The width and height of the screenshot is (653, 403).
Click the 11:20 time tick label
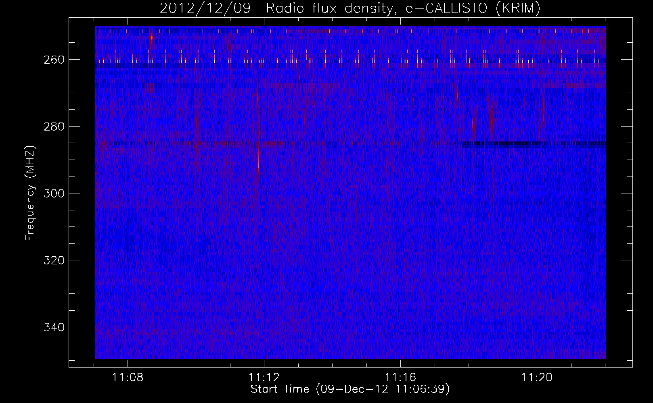[537, 378]
